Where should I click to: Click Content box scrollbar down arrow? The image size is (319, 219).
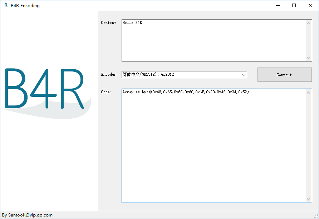(308, 58)
